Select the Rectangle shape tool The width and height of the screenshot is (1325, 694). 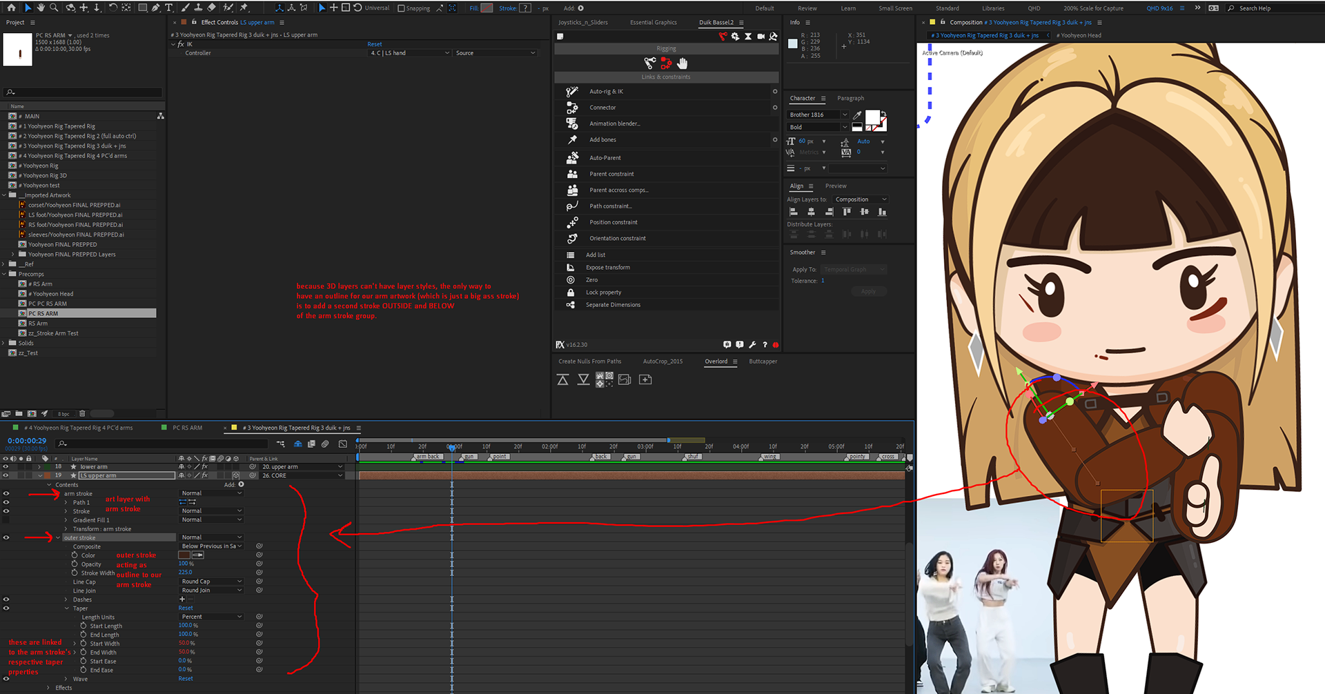(x=142, y=8)
